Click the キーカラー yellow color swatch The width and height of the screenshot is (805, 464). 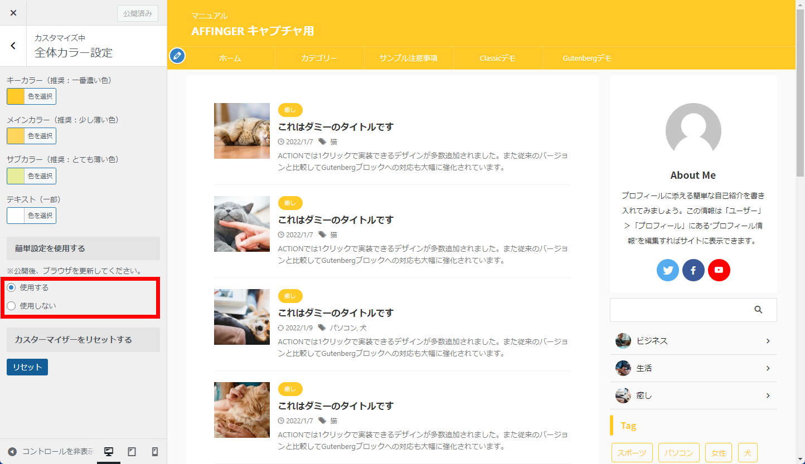16,96
